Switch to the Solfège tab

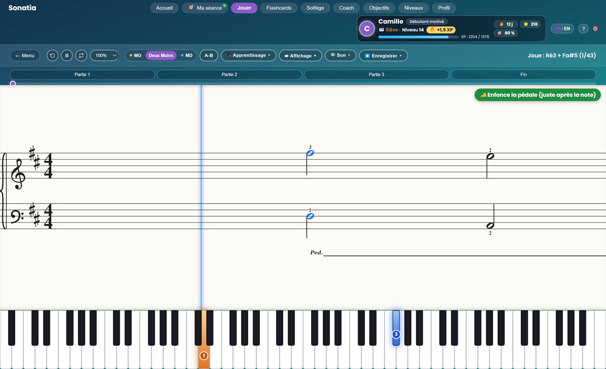click(x=315, y=8)
